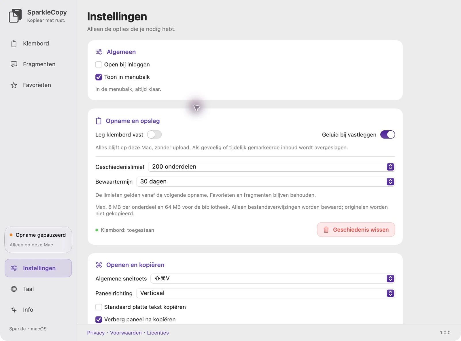Turn on the Leg klembord vast switch
This screenshot has width=461, height=341.
[154, 135]
